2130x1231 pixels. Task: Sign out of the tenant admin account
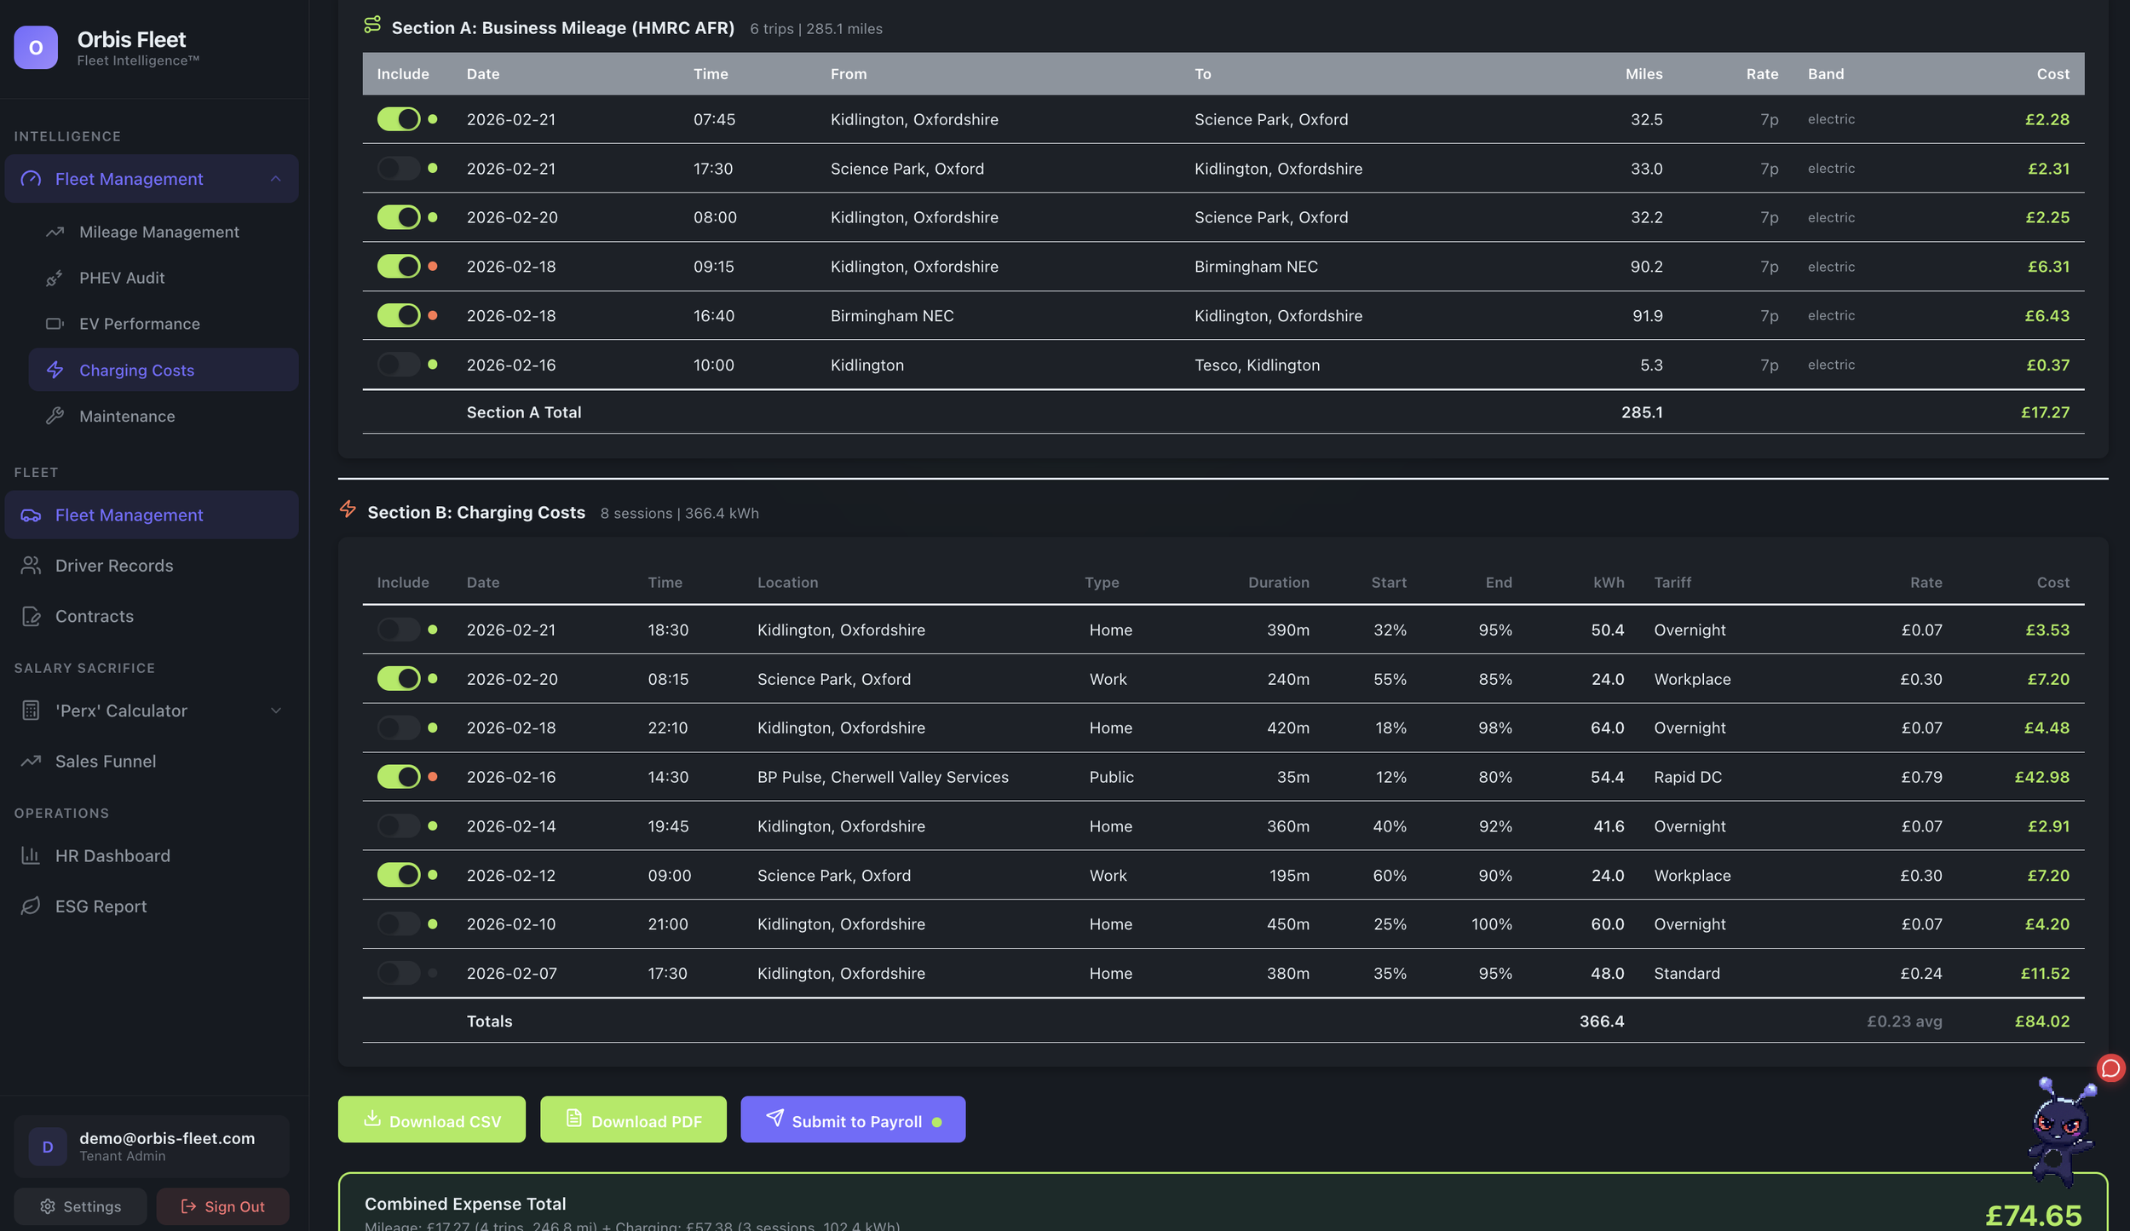coord(222,1206)
